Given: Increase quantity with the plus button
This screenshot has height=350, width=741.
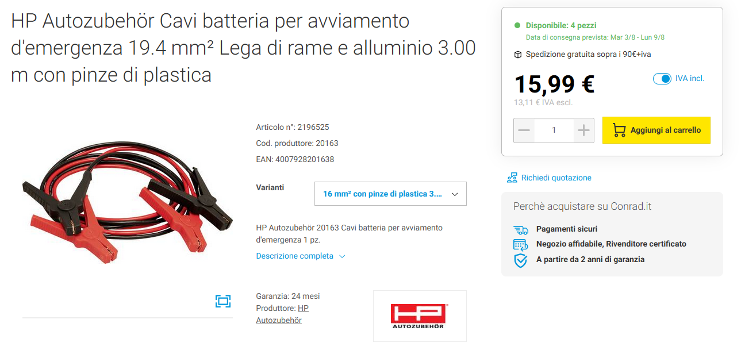Looking at the screenshot, I should coord(584,130).
